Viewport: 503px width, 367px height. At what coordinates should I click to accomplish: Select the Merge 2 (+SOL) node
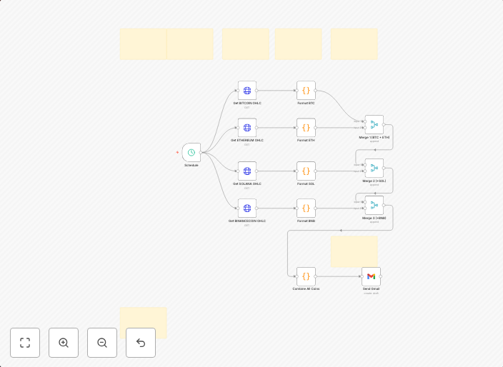374,168
